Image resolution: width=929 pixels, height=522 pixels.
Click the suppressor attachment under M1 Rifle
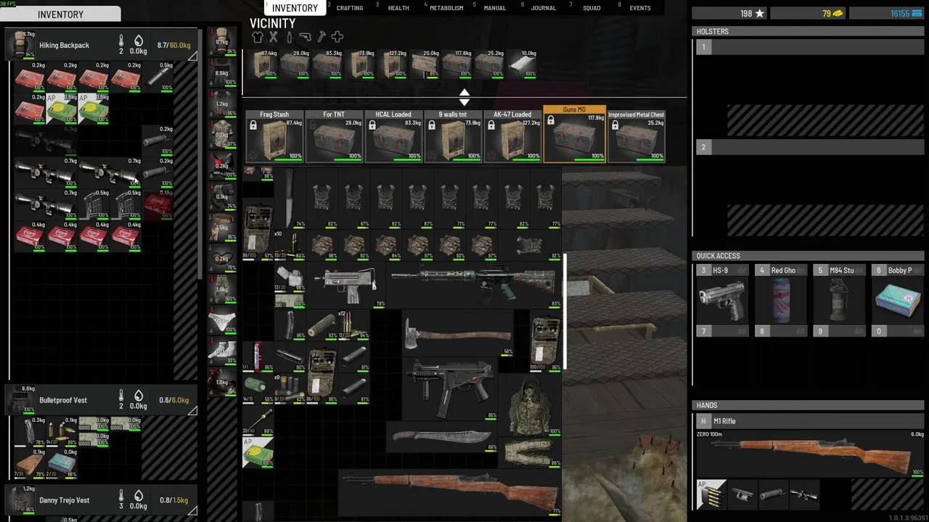pos(773,494)
